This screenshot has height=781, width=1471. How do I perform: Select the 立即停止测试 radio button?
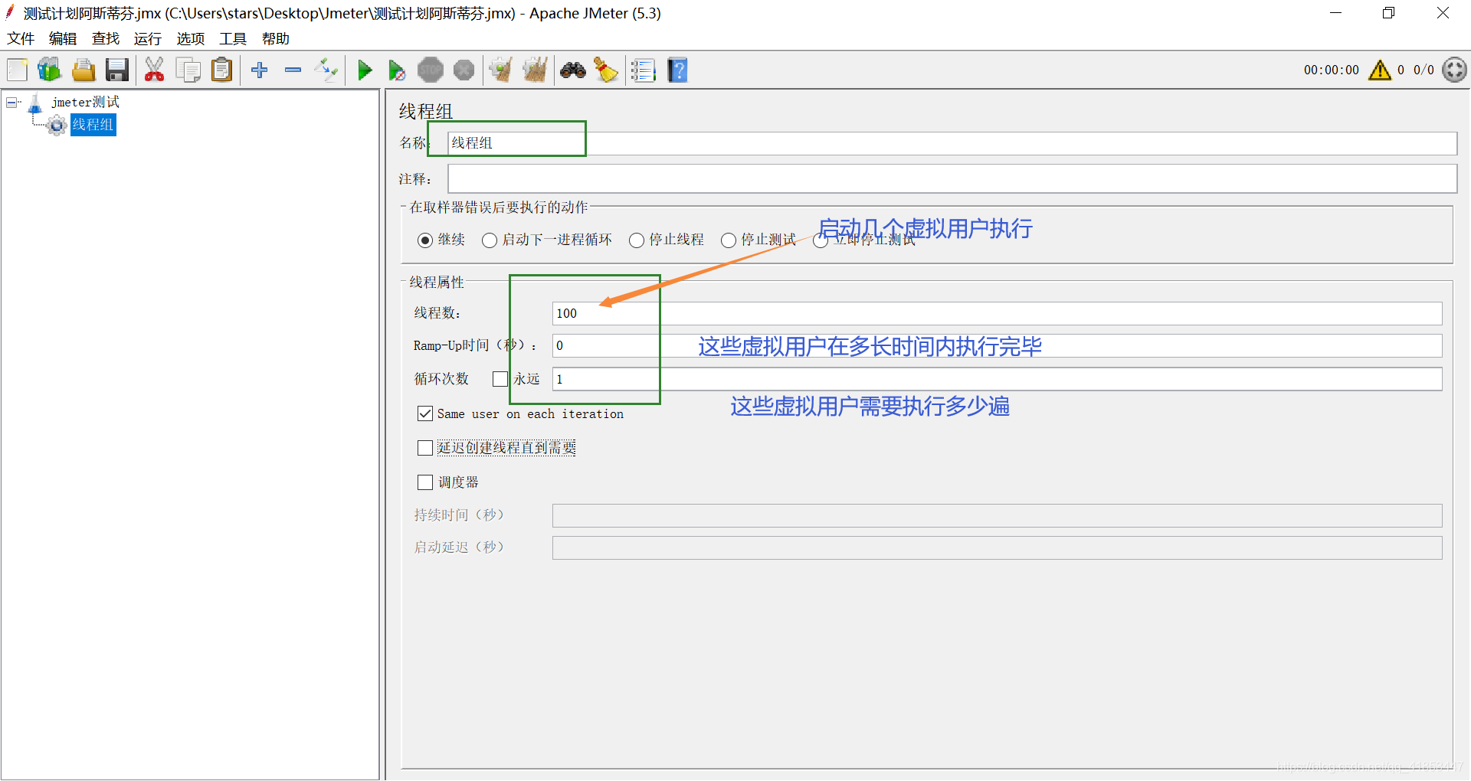pos(821,240)
